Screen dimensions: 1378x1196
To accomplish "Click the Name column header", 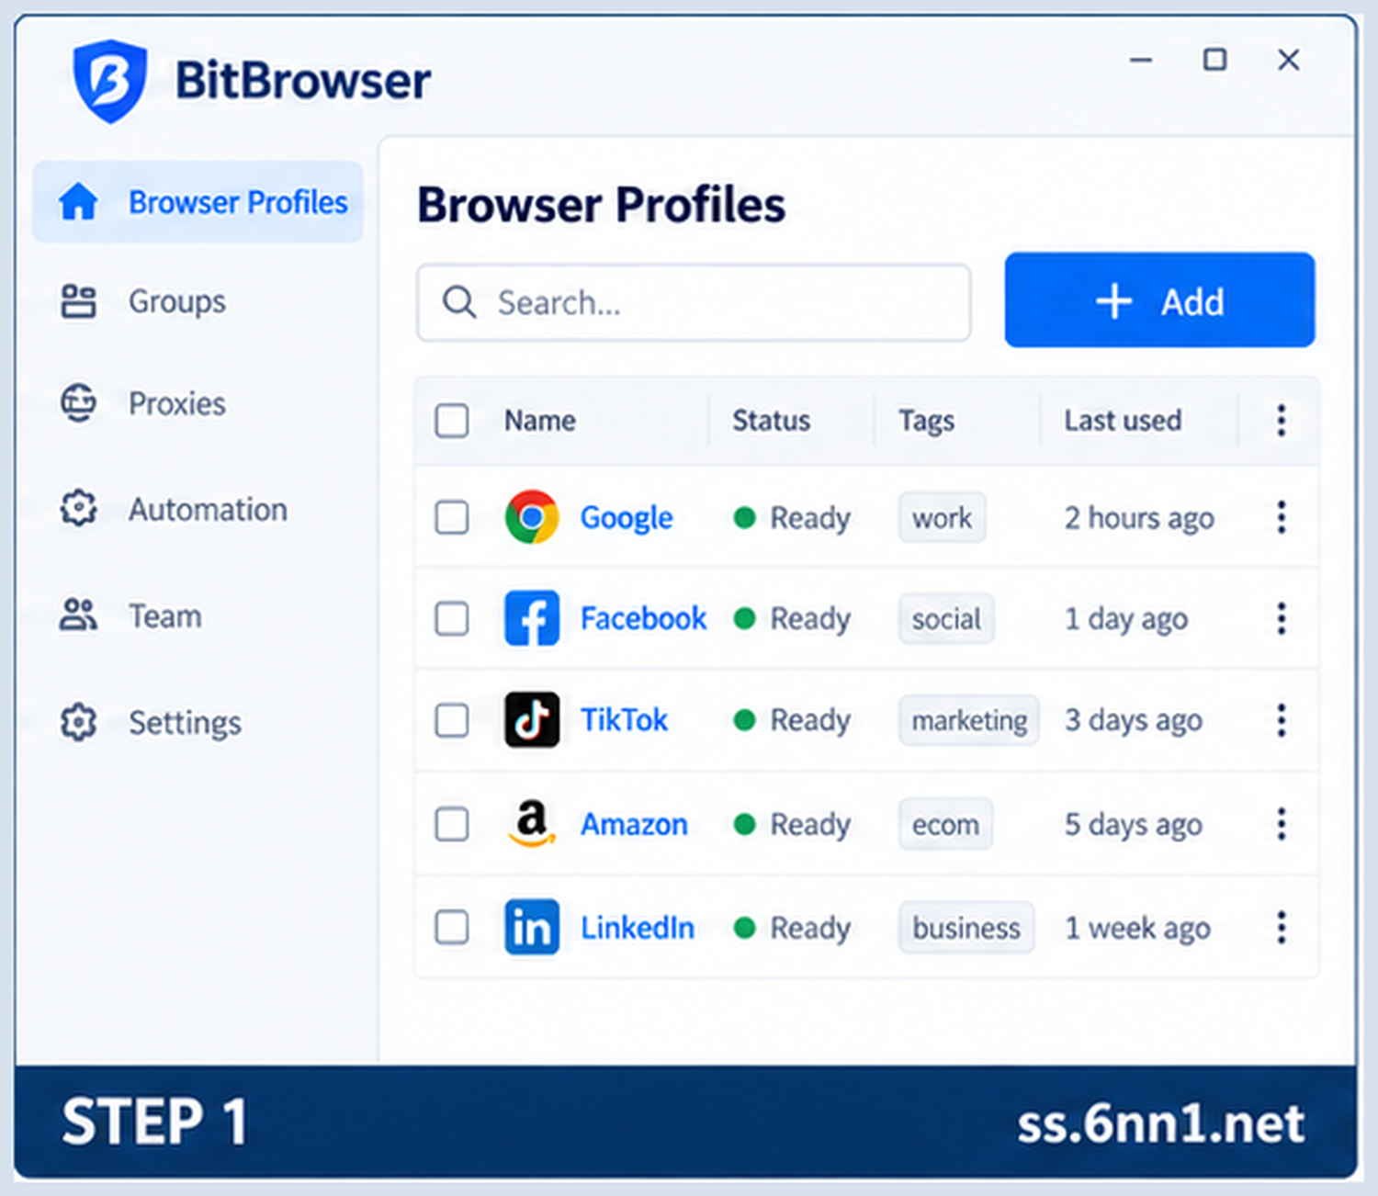I will click(540, 421).
